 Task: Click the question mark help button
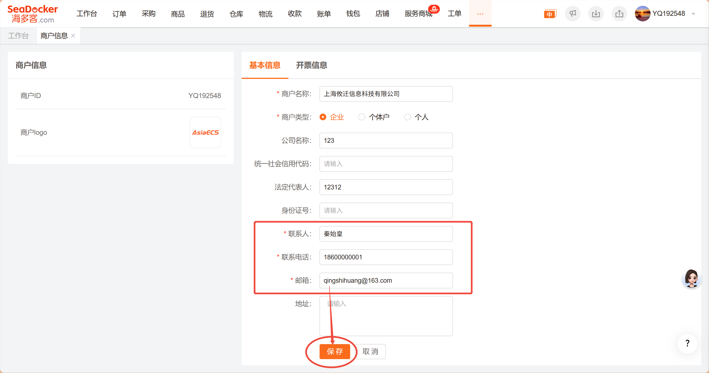(687, 344)
